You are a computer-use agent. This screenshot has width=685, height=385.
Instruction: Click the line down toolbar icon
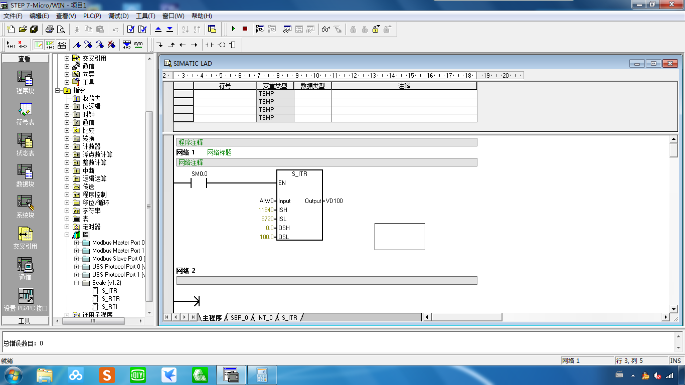click(x=159, y=45)
